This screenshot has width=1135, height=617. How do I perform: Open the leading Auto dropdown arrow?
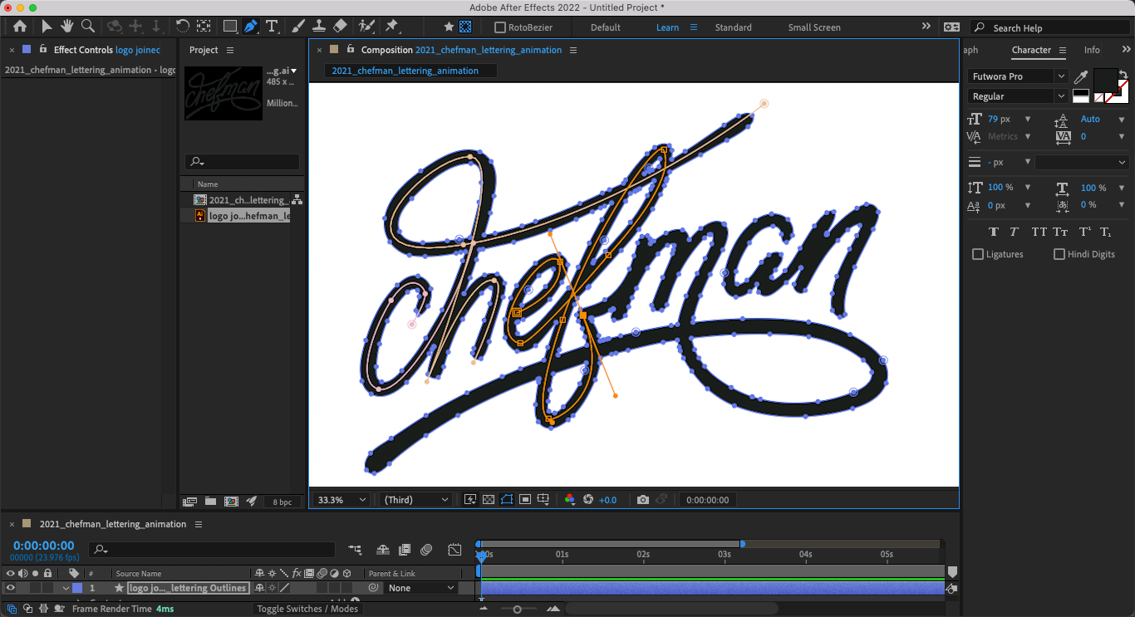1122,120
